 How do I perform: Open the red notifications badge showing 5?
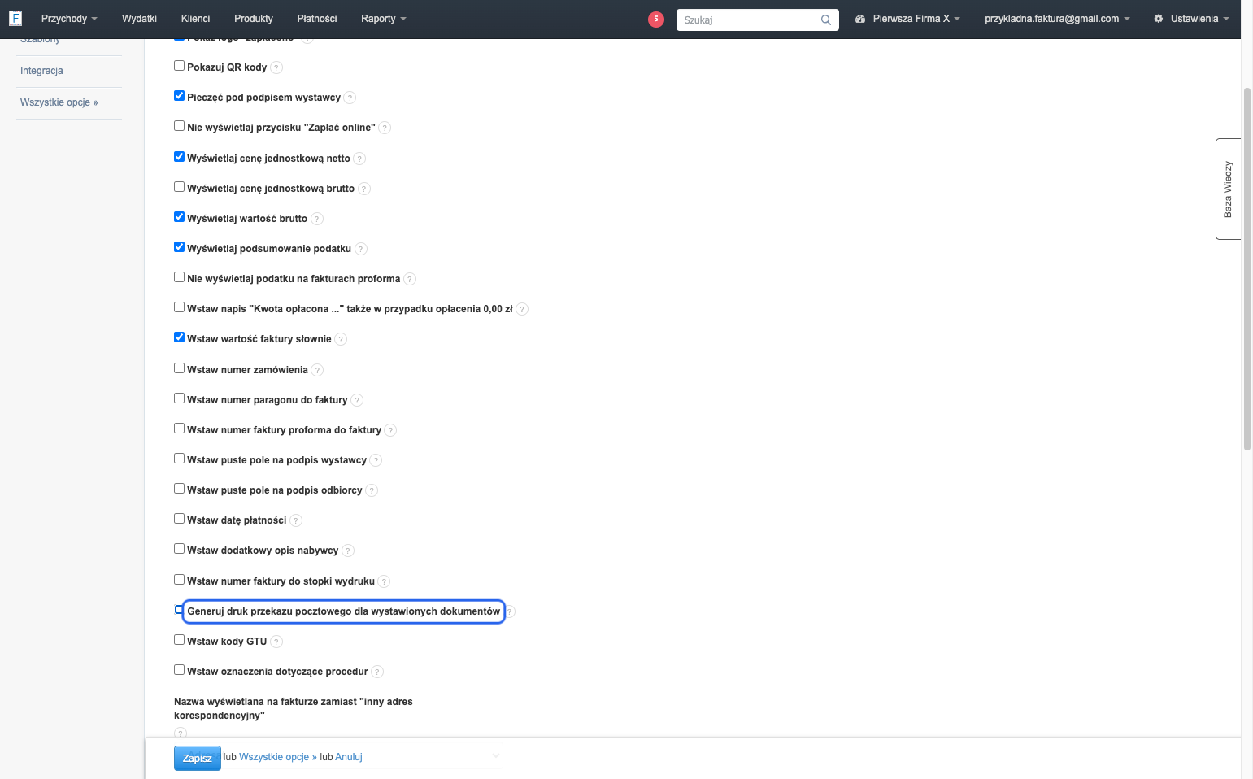click(656, 19)
